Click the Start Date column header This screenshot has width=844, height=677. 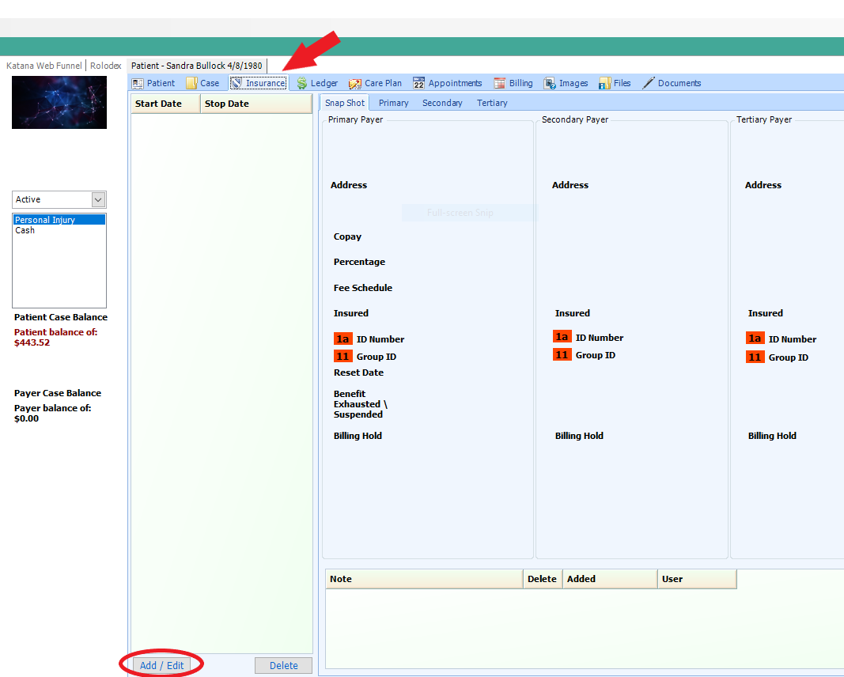[158, 104]
